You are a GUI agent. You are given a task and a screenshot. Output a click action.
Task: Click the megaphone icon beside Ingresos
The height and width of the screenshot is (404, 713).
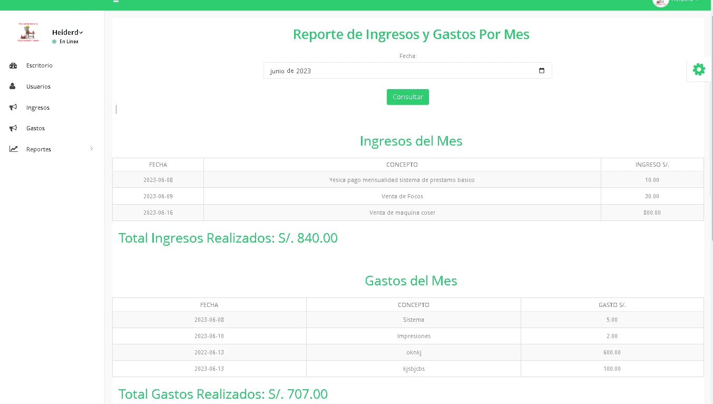point(13,107)
